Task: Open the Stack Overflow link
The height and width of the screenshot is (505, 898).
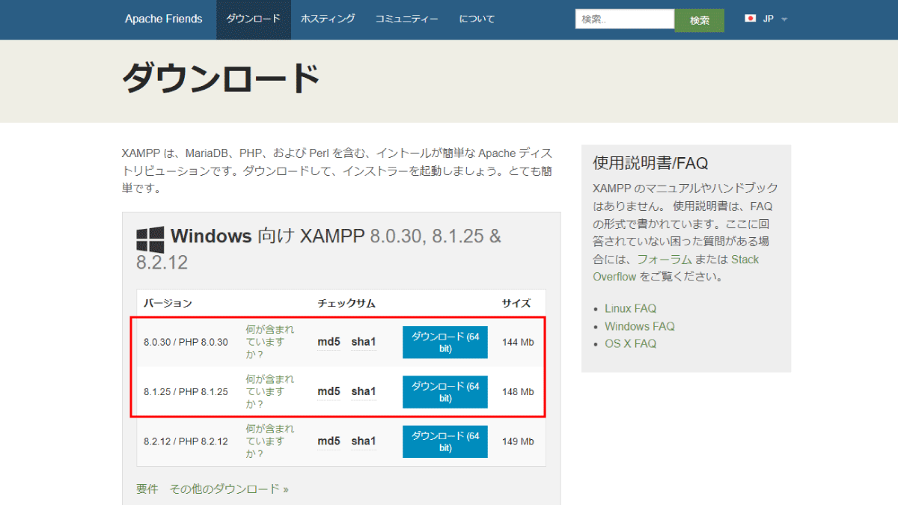Action: (676, 268)
